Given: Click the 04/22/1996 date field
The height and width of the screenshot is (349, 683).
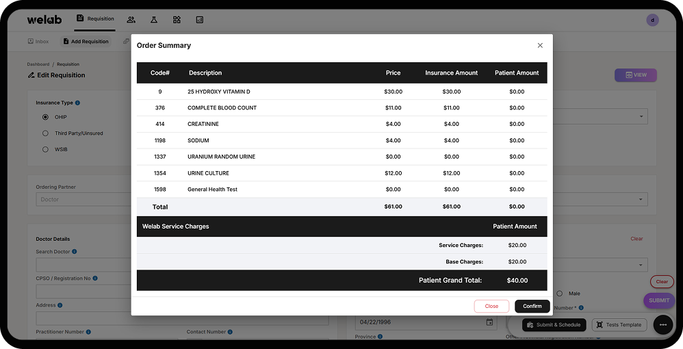Looking at the screenshot, I should pos(426,322).
